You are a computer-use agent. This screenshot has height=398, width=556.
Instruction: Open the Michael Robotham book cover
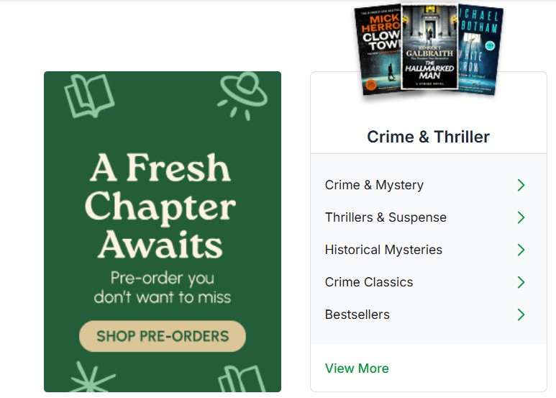(480, 50)
